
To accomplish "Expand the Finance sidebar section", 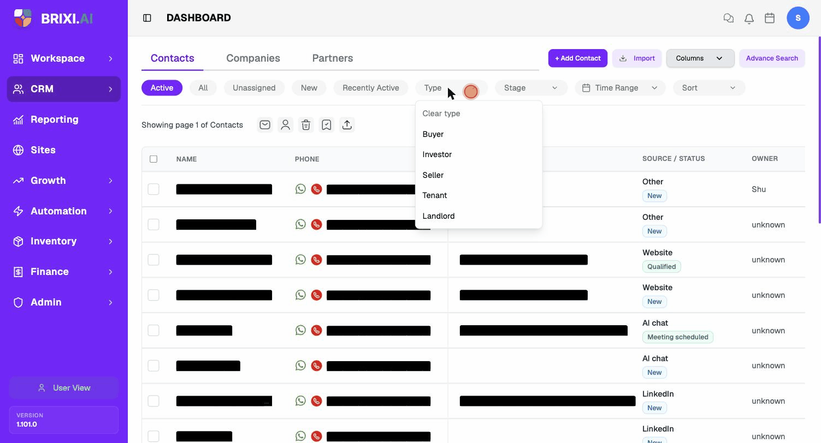I will [x=64, y=272].
